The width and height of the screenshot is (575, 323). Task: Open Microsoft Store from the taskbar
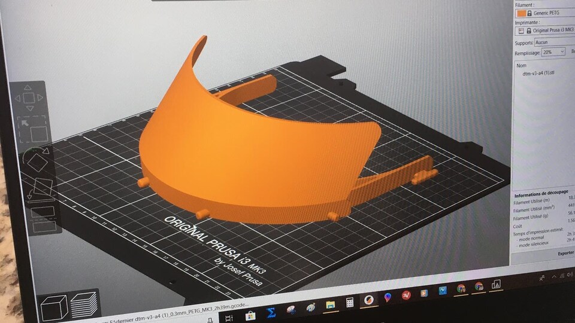(x=250, y=316)
